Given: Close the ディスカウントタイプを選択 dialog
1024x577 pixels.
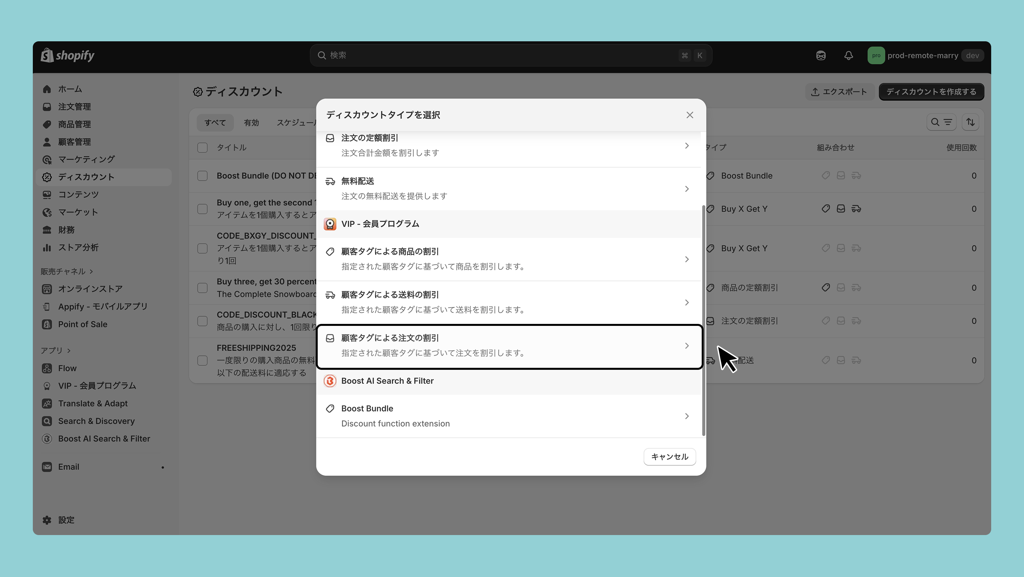Looking at the screenshot, I should 690,115.
